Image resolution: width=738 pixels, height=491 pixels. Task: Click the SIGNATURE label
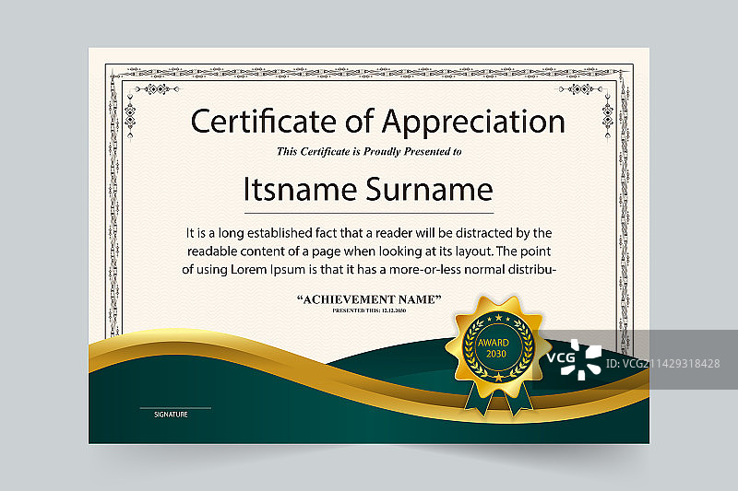pyautogui.click(x=171, y=415)
